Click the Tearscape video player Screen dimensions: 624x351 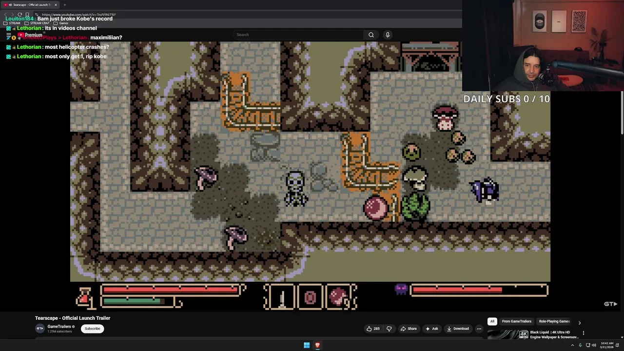point(310,175)
